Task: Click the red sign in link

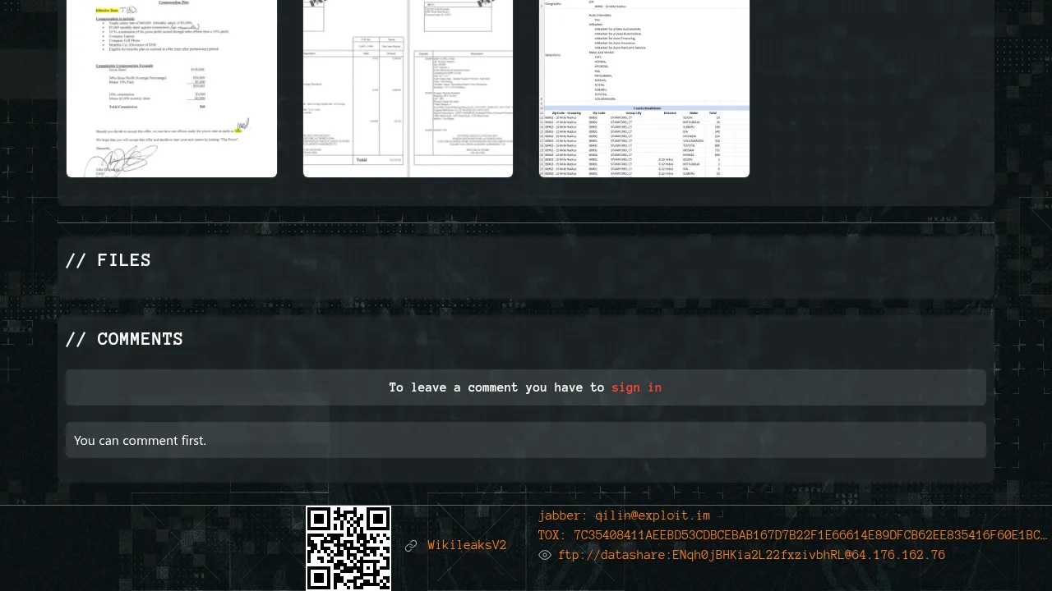Action: [636, 387]
